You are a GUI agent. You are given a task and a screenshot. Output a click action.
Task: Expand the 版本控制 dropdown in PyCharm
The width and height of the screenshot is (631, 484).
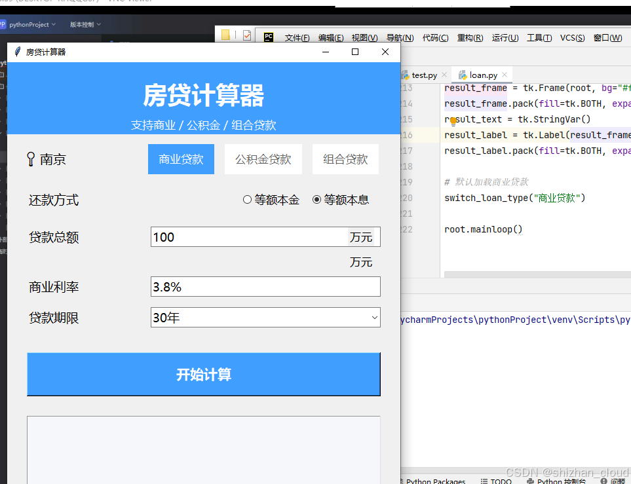(85, 24)
